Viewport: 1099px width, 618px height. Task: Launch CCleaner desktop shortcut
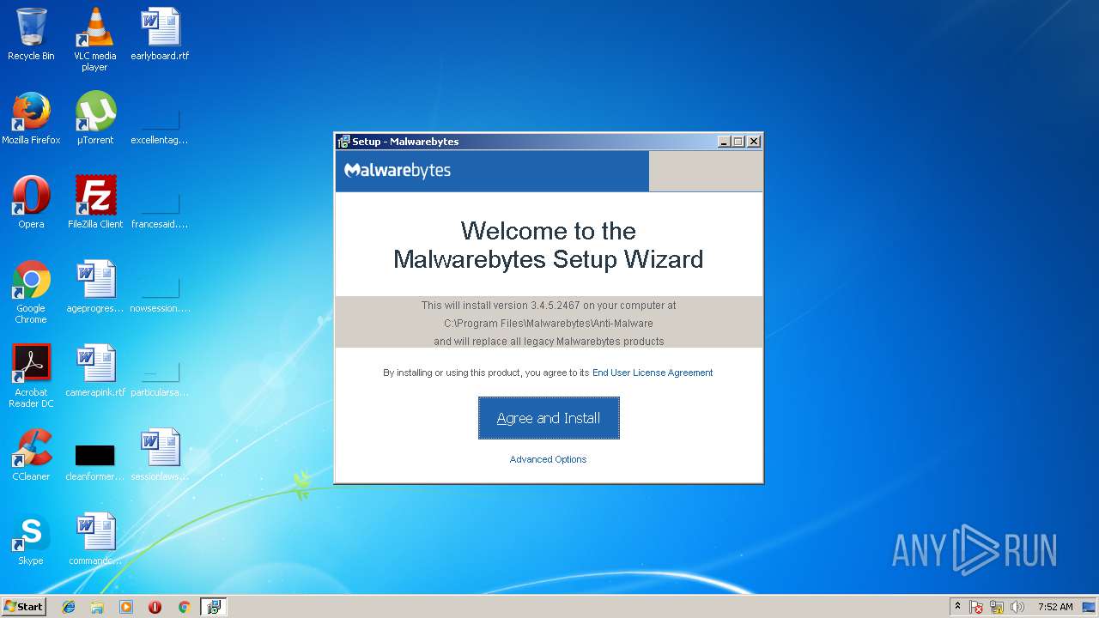pos(31,455)
